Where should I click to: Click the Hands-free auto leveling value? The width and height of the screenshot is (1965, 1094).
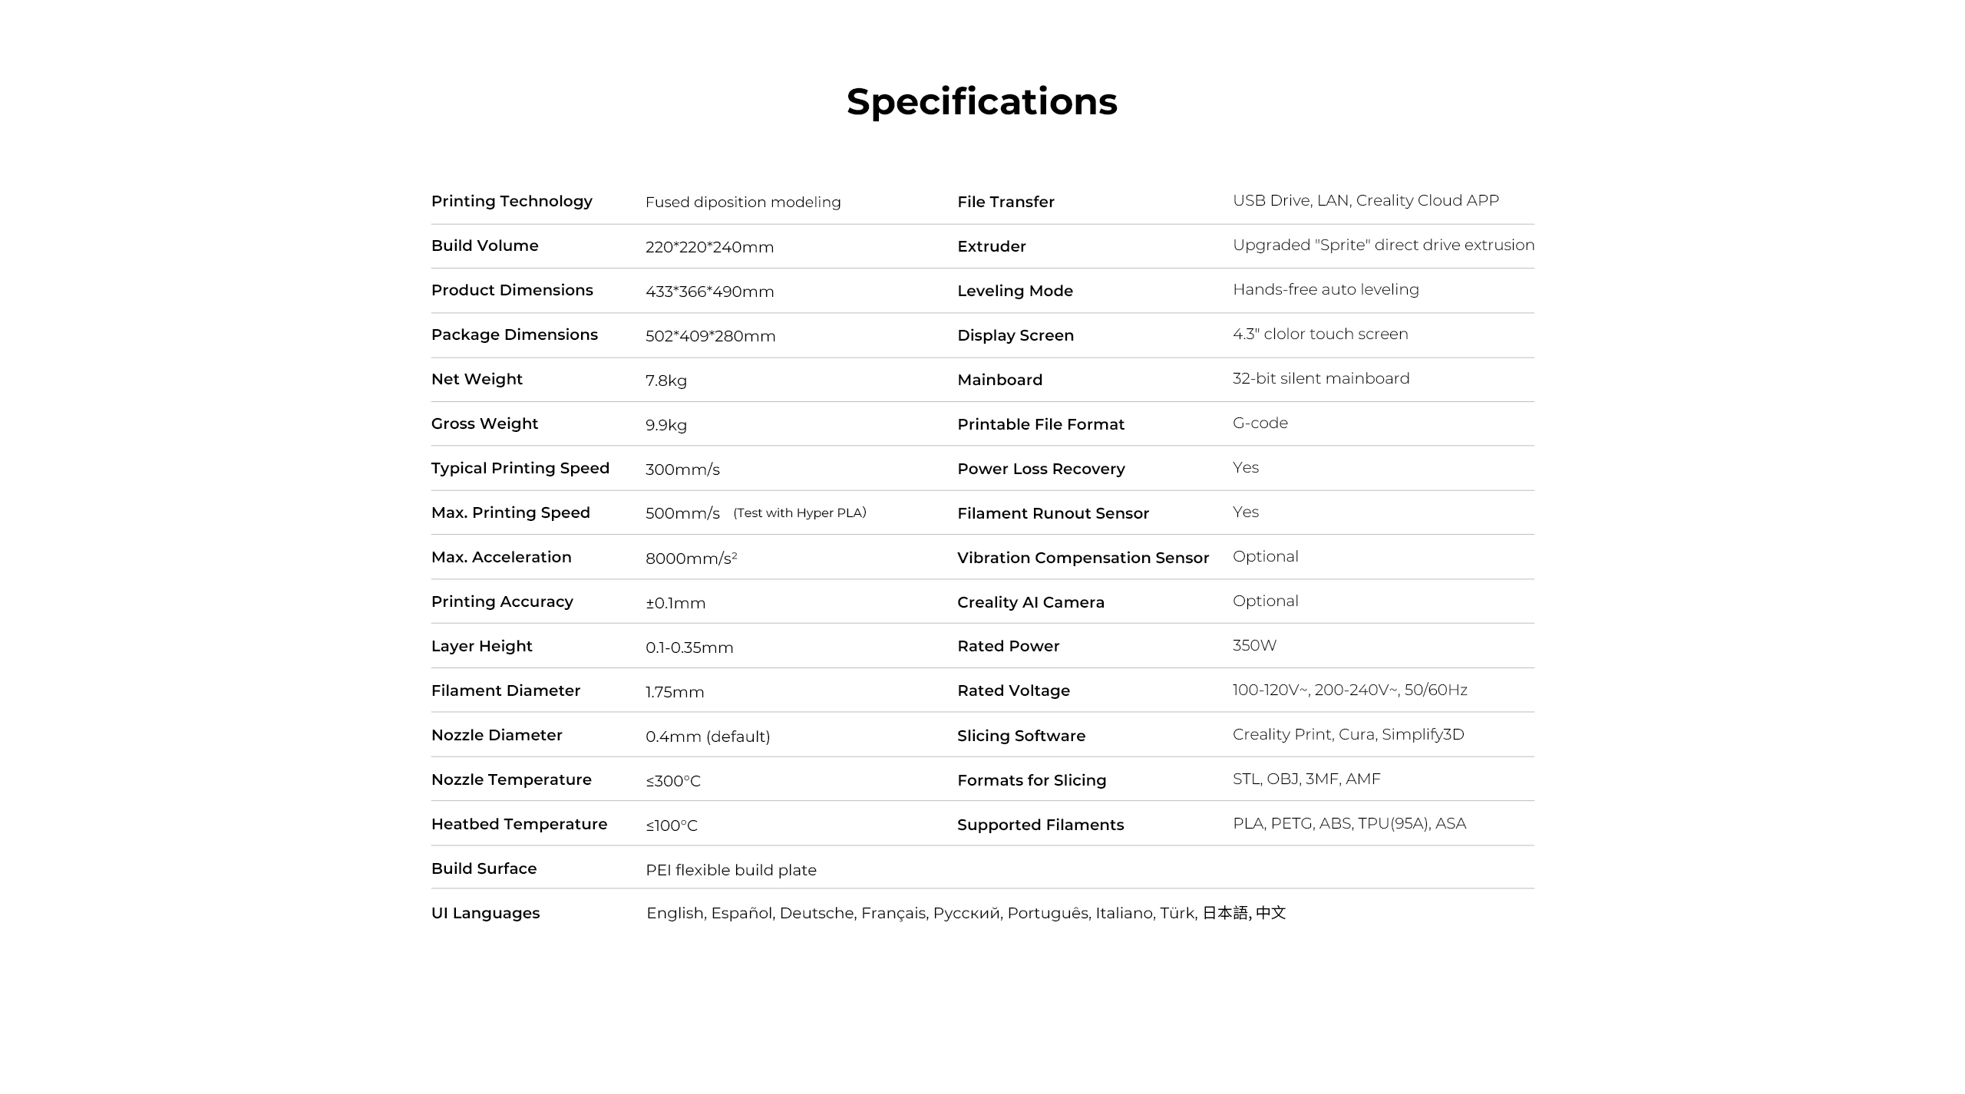coord(1326,289)
